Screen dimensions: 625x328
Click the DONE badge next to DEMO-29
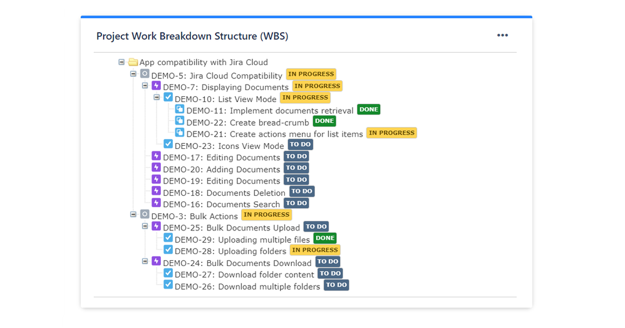click(325, 238)
